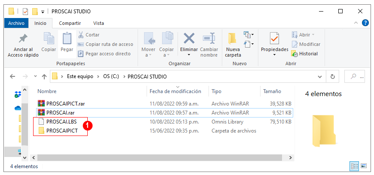Click the new folder quick access toolbar icon

click(35, 12)
